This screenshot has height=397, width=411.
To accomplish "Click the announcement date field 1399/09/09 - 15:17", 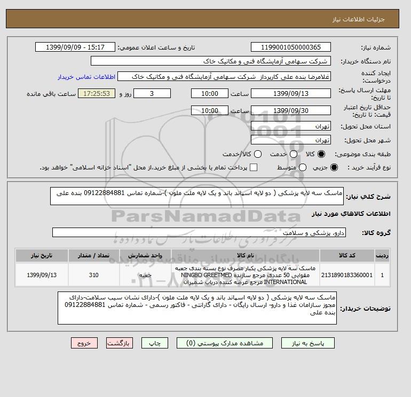I will pyautogui.click(x=75, y=47).
